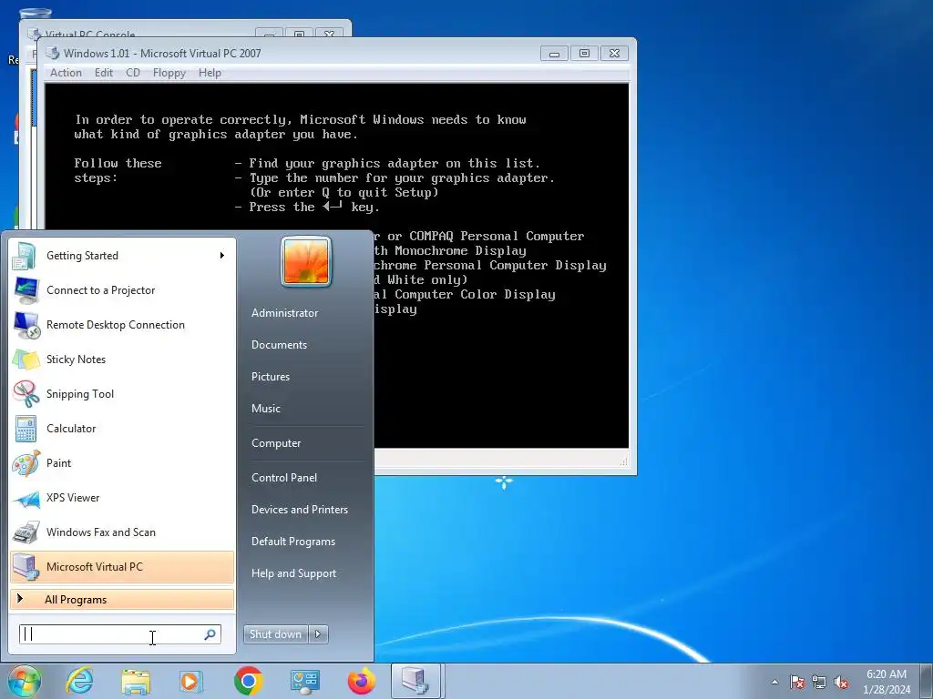This screenshot has height=699, width=933.
Task: Launch Connect to a Projector
Action: (121, 290)
